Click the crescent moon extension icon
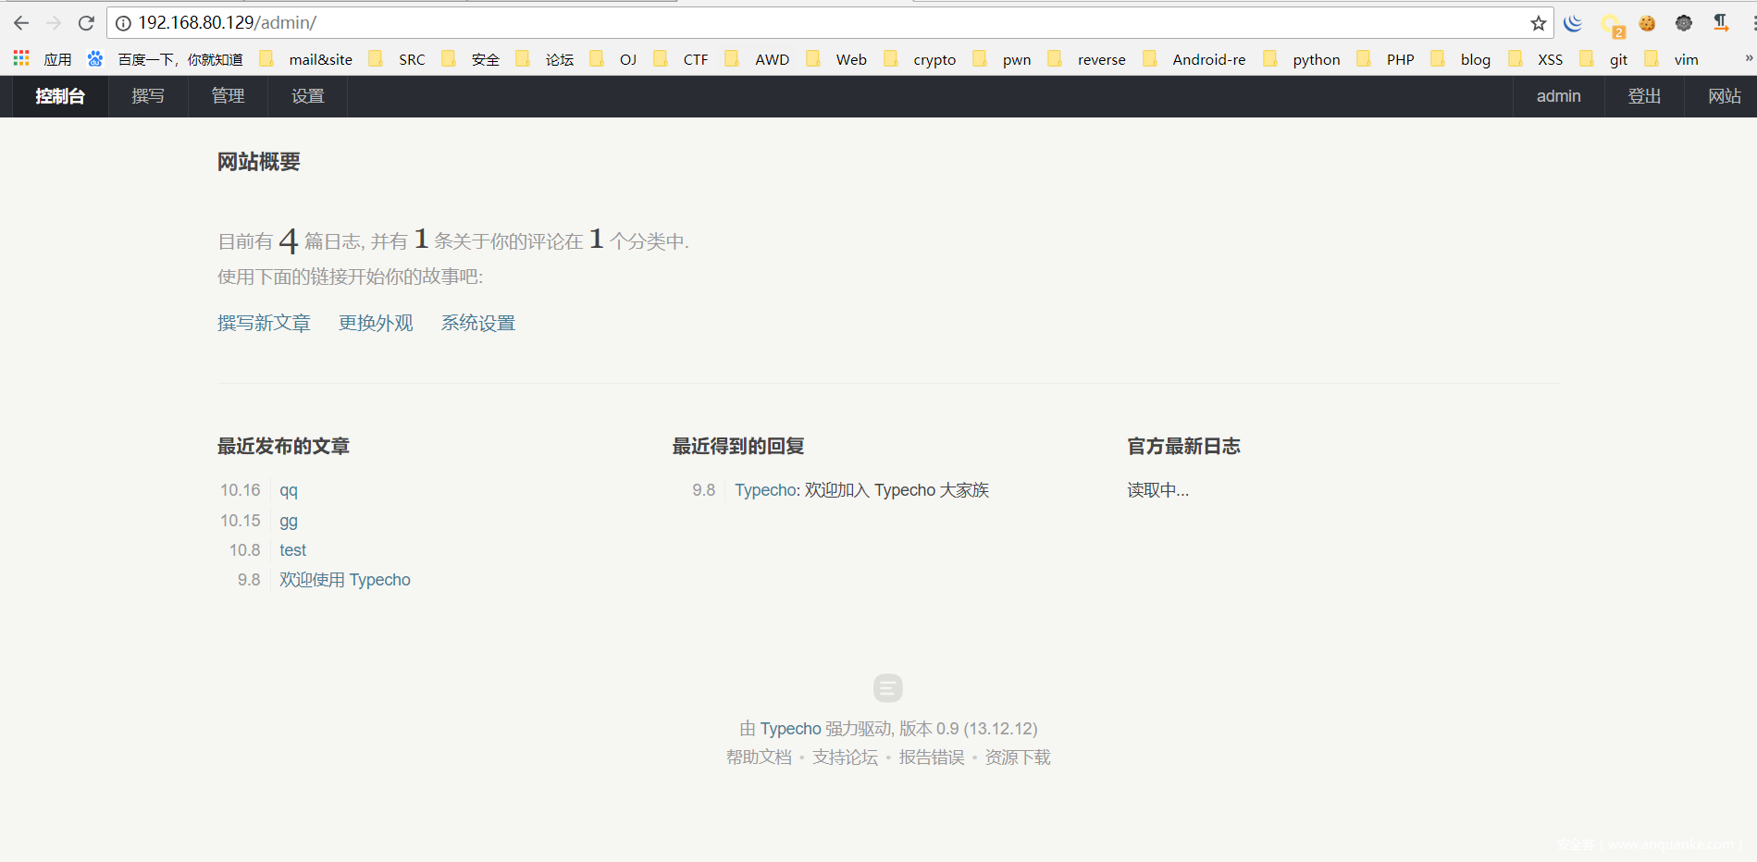The width and height of the screenshot is (1757, 862). tap(1573, 23)
